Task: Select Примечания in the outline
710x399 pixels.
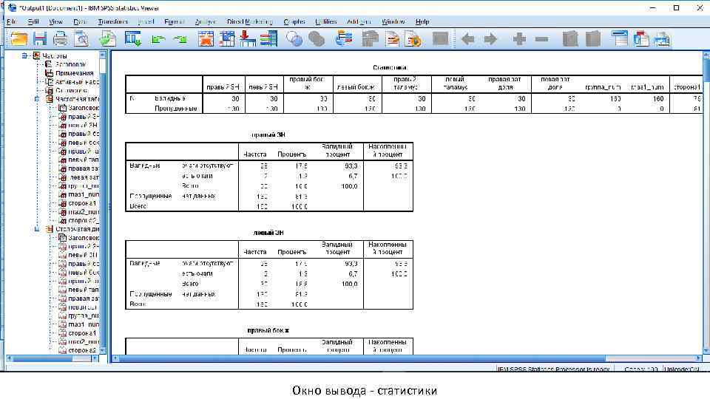Action: (74, 73)
